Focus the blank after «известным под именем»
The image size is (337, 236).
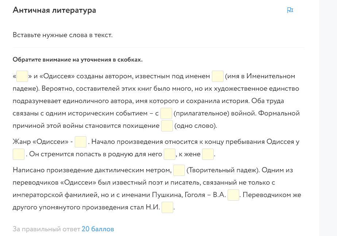(217, 76)
